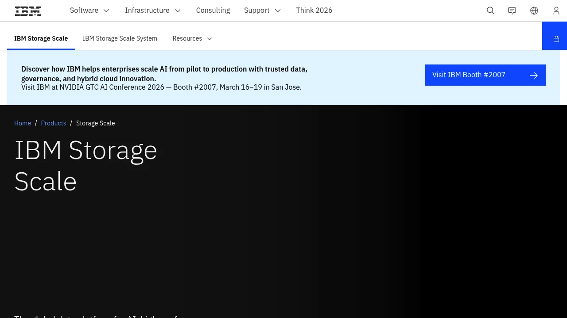Expand the Infrastructure menu

153,11
